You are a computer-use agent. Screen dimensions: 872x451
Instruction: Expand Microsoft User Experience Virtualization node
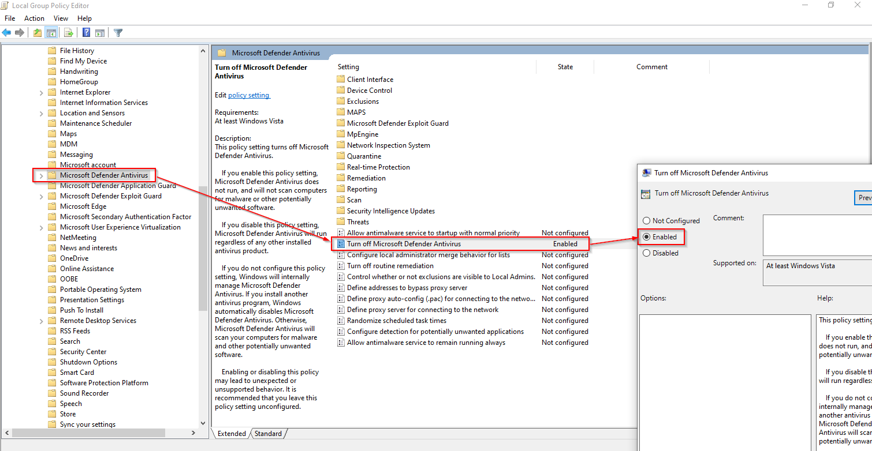point(42,228)
